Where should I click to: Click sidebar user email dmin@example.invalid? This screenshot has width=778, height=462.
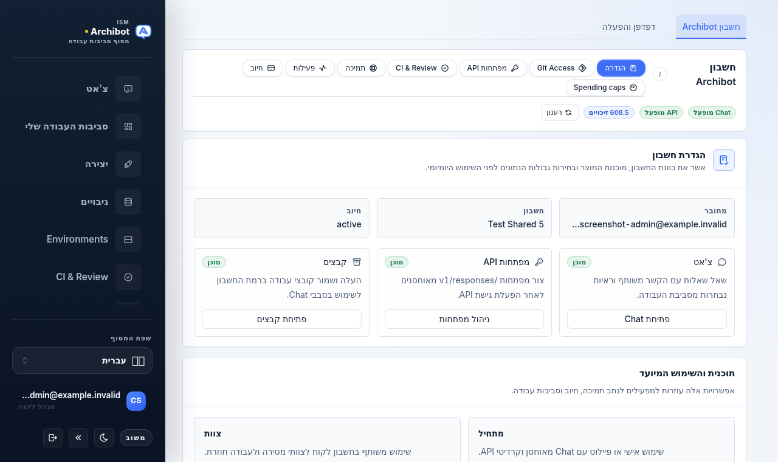[71, 395]
